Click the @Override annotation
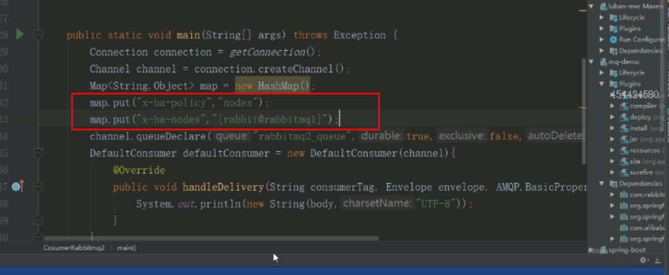 [139, 170]
